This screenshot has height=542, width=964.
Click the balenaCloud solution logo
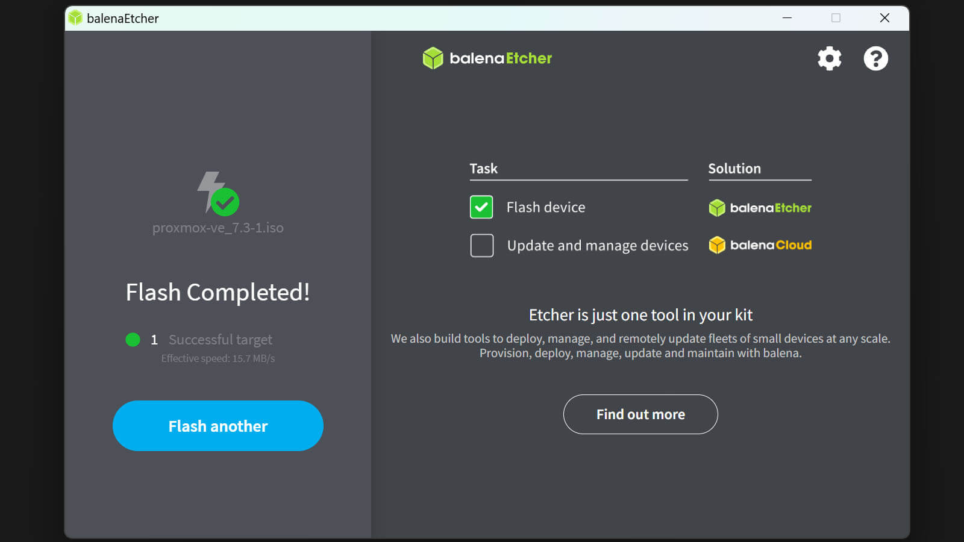click(x=760, y=245)
